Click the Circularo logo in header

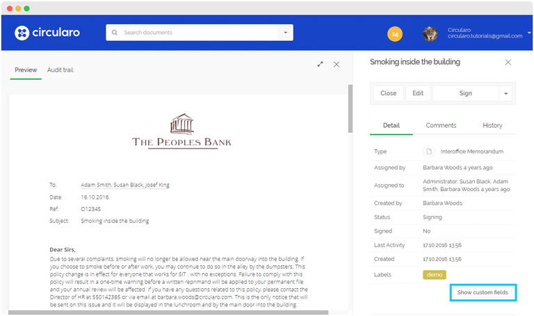[x=46, y=33]
